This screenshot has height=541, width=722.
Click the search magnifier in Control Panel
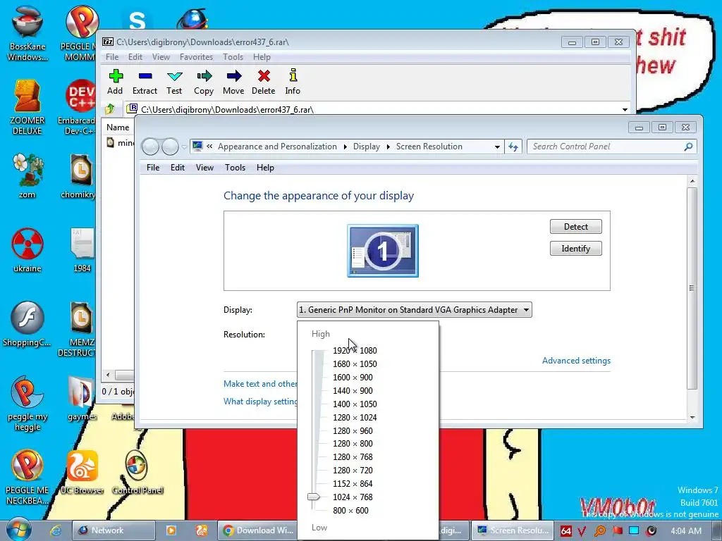pyautogui.click(x=688, y=147)
